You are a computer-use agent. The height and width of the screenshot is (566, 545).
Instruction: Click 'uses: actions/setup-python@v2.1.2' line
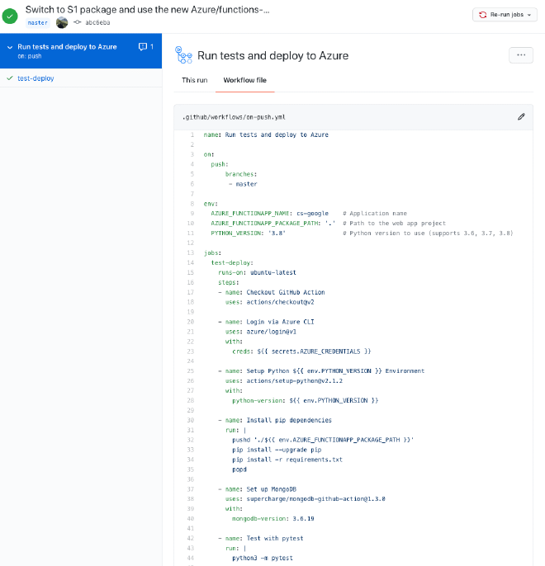[284, 381]
